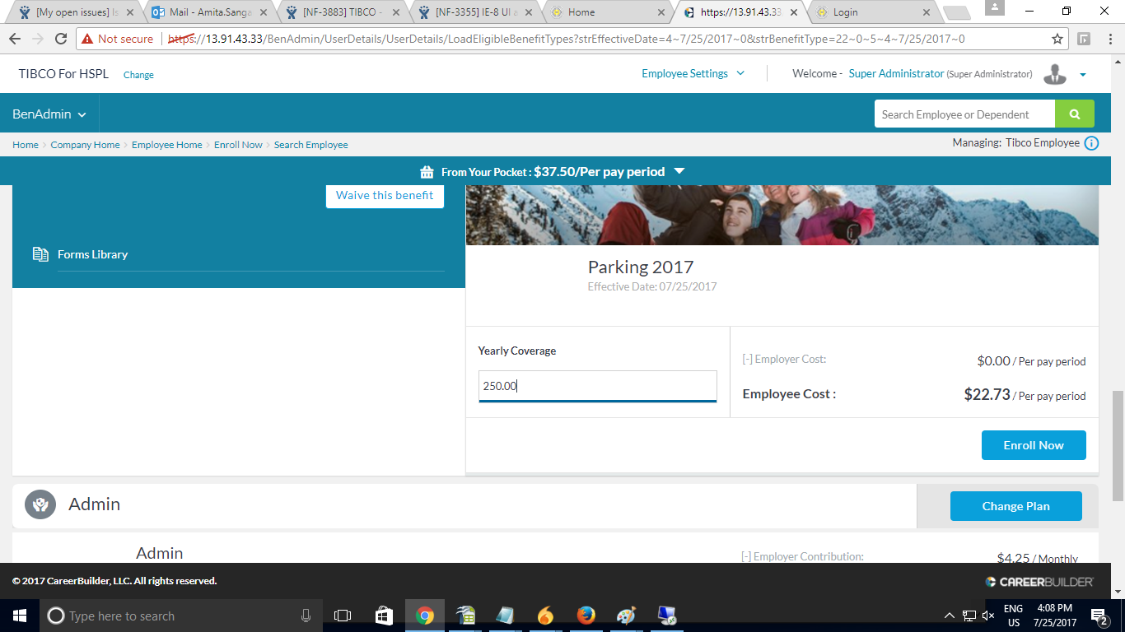
Task: Open the notification center icon
Action: click(1098, 616)
